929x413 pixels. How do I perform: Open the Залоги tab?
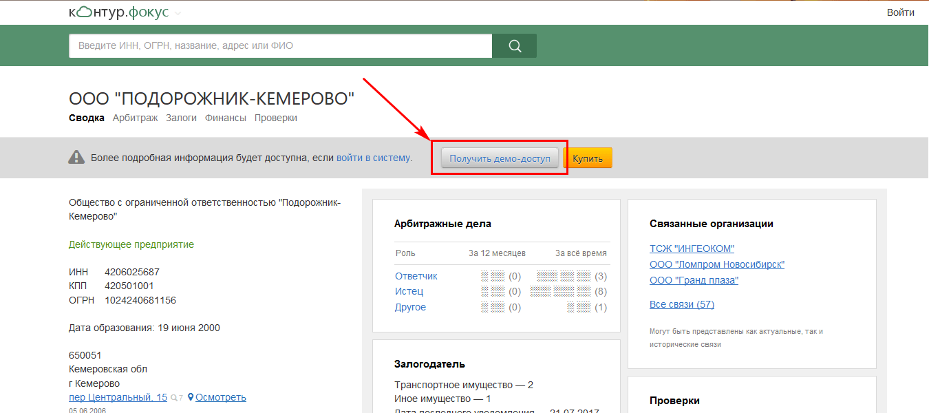click(181, 118)
